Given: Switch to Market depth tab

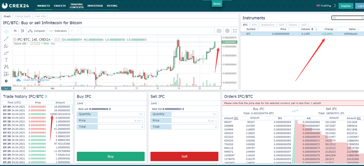Looking at the screenshot, I should pos(23,16).
